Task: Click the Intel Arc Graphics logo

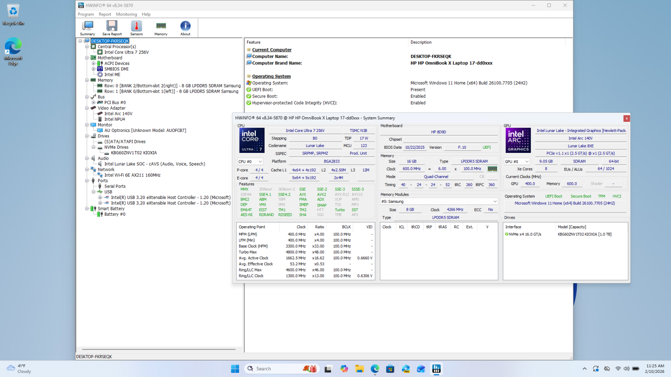Action: 518,140
